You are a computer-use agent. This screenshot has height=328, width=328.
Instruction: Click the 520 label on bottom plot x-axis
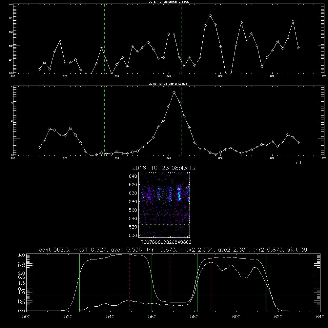[x=68, y=317]
